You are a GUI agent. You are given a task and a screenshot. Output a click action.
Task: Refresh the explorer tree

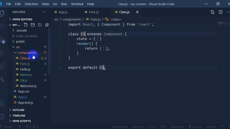pos(40,25)
